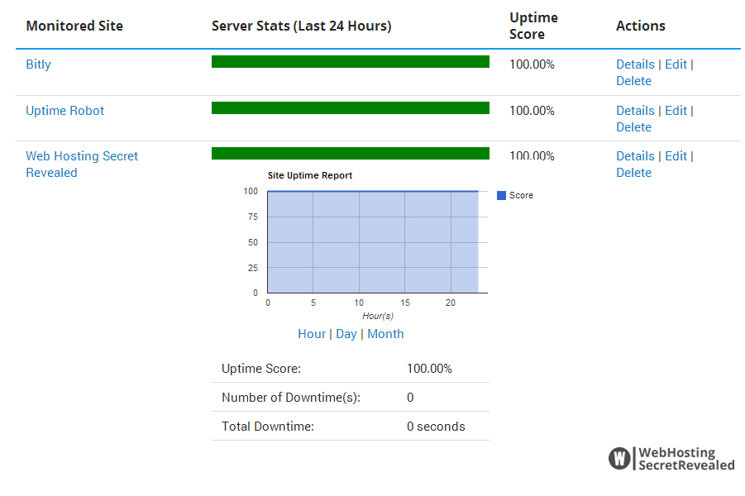Click the Site Uptime Report chart title
745x496 pixels.
pos(310,175)
